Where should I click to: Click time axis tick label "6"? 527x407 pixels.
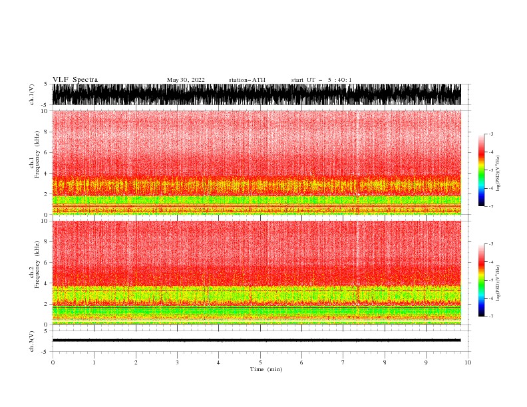(301, 362)
